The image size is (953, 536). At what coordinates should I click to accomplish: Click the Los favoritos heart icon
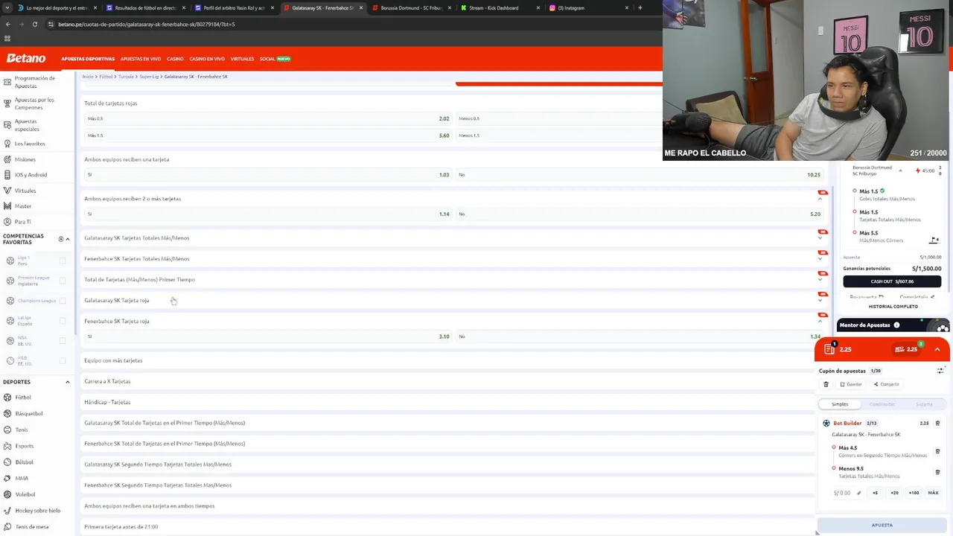[x=7, y=143]
